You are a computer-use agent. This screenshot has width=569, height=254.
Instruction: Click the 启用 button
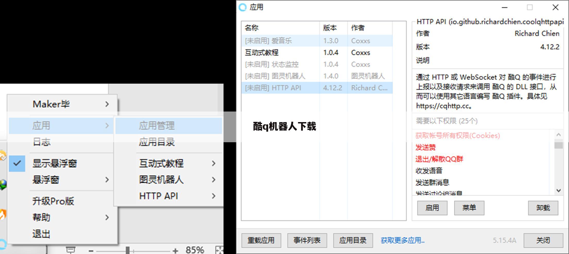coord(432,208)
